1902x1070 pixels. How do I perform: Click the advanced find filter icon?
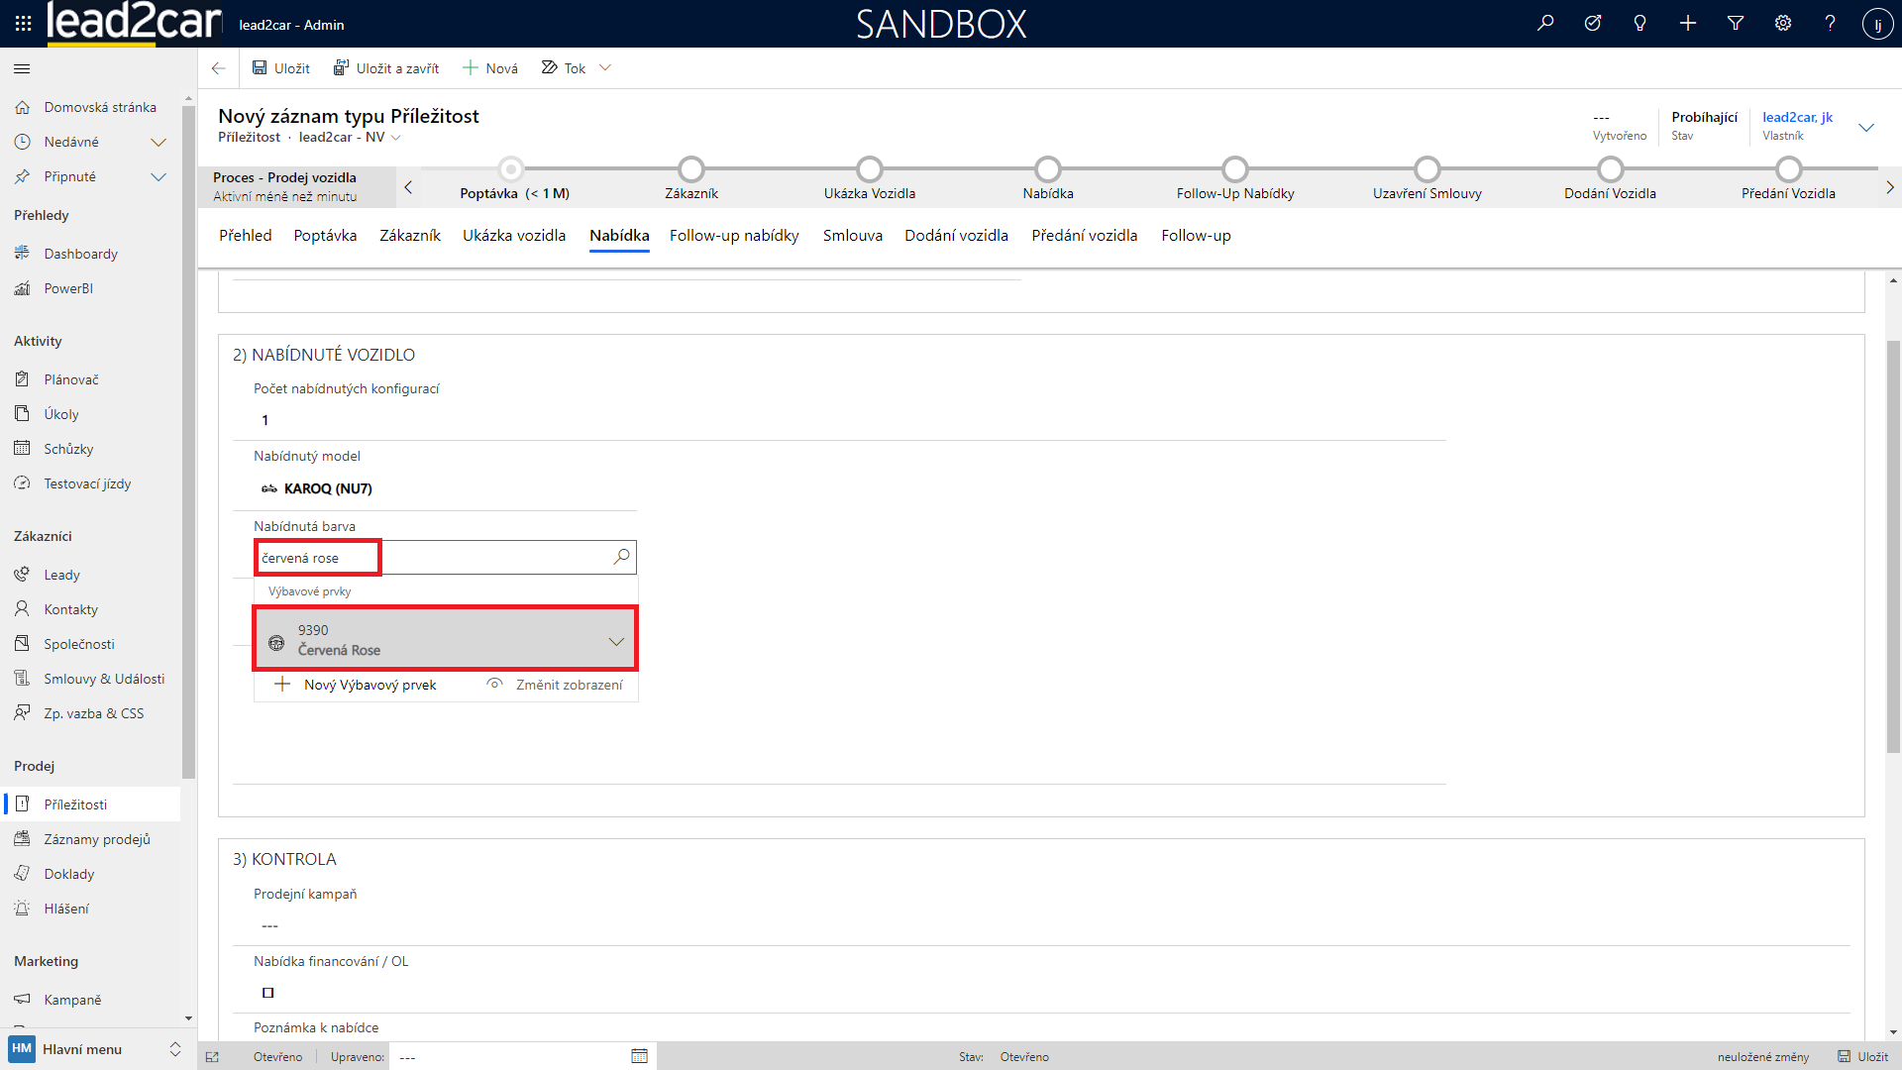click(x=1735, y=23)
